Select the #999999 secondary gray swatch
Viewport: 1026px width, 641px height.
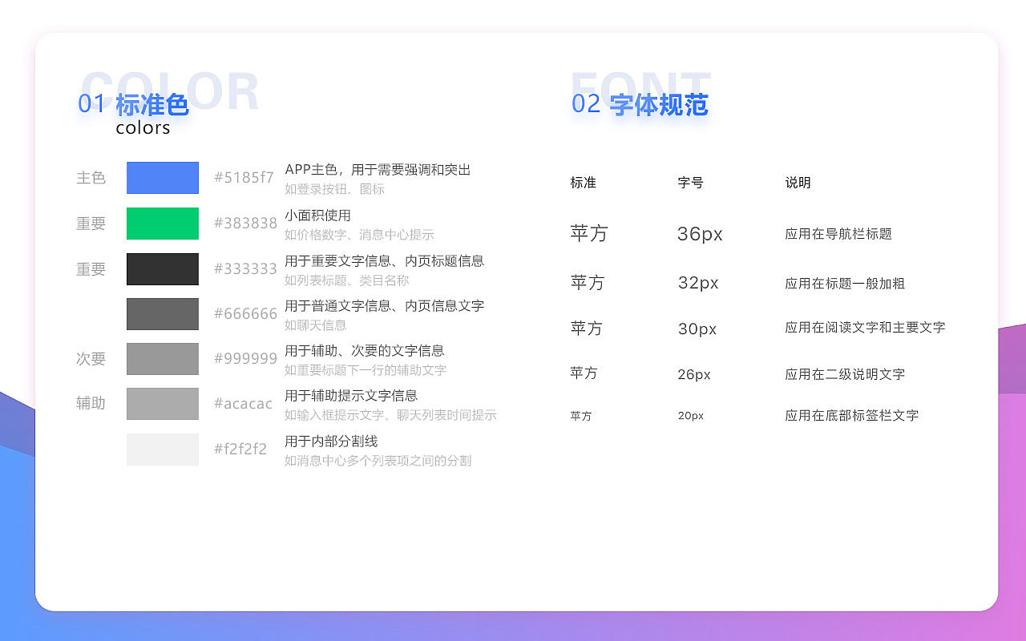[163, 359]
